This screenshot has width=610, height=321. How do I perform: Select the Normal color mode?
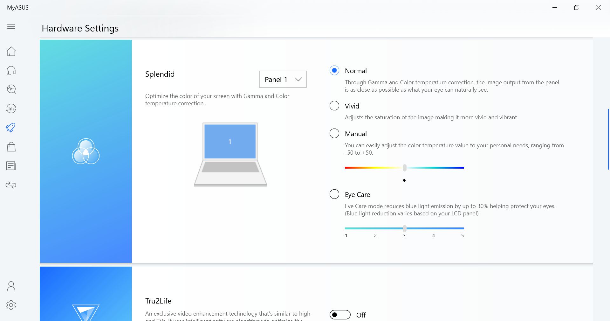(334, 70)
